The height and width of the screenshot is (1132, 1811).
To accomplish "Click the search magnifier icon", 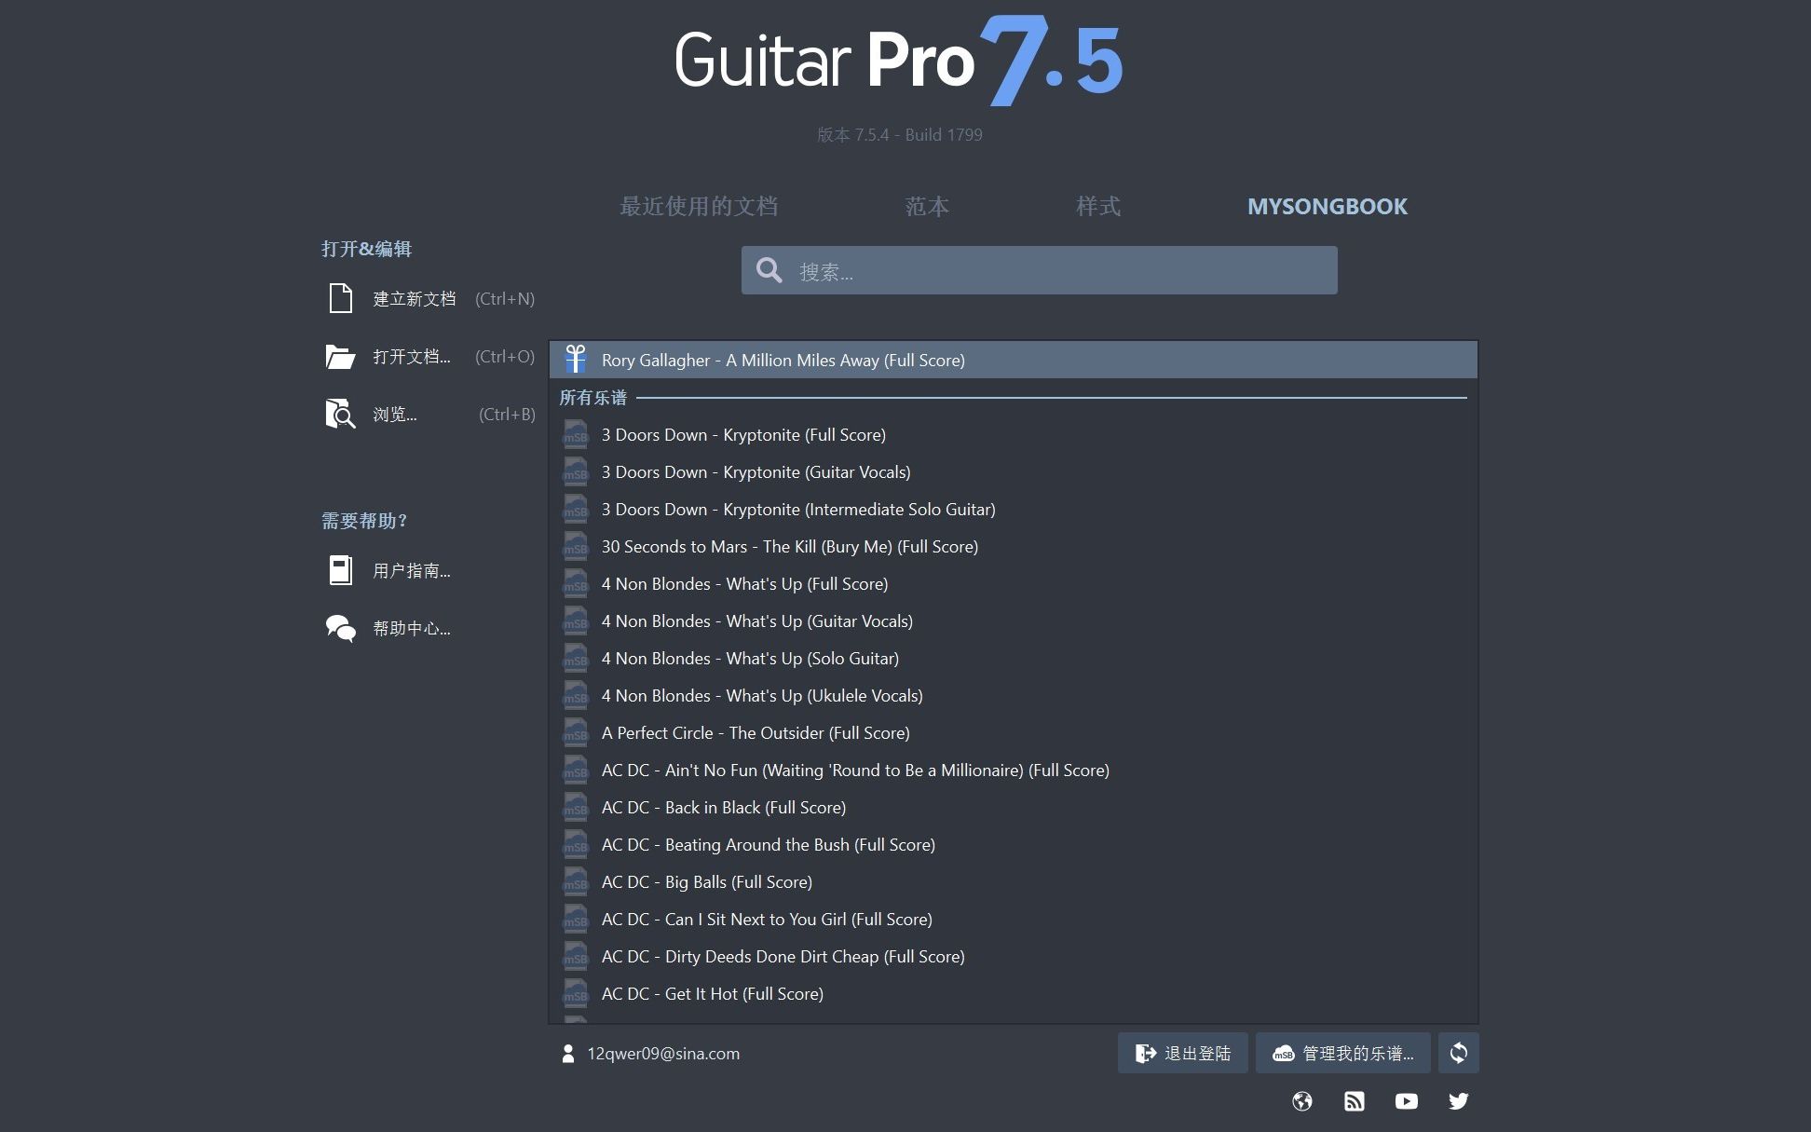I will tap(769, 270).
